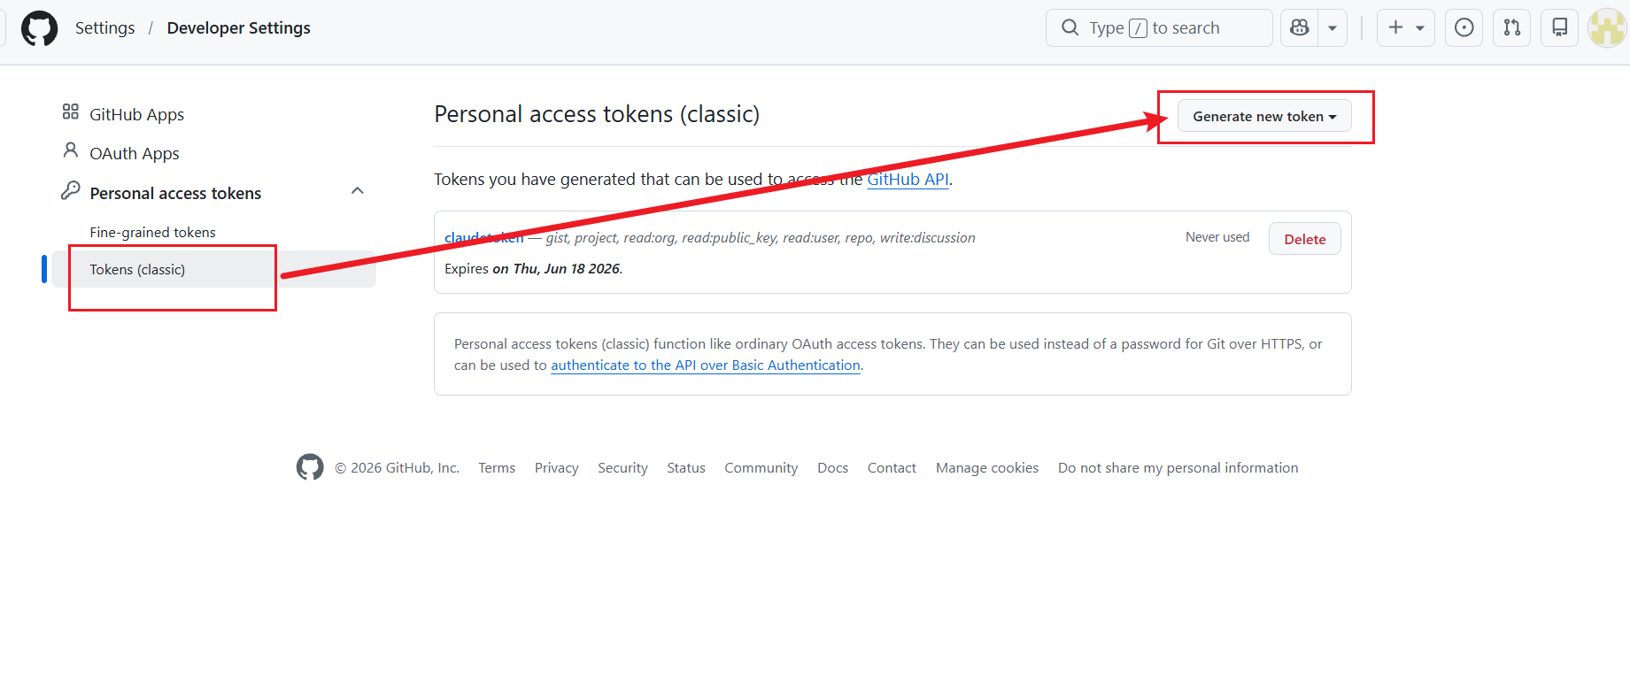Click Do not share my personal information
The image size is (1630, 700).
coord(1178,468)
